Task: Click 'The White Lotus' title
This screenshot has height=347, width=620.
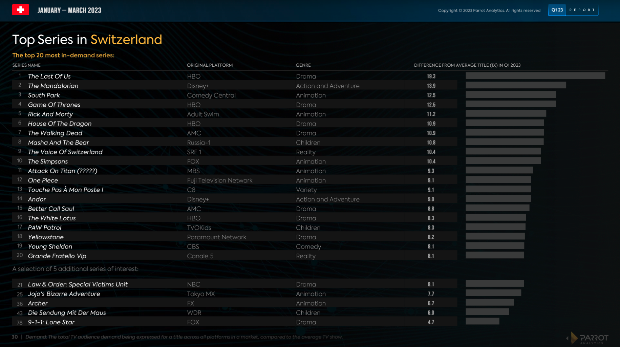Action: pos(51,218)
